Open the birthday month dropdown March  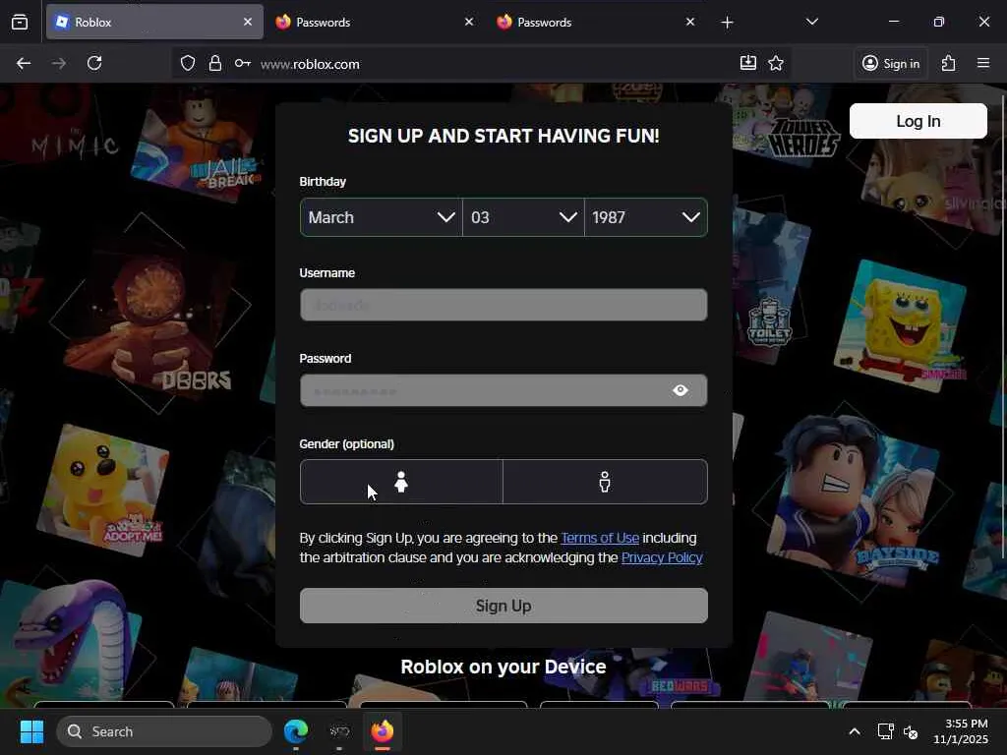pos(381,217)
